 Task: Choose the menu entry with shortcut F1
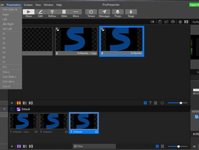pos(11,34)
